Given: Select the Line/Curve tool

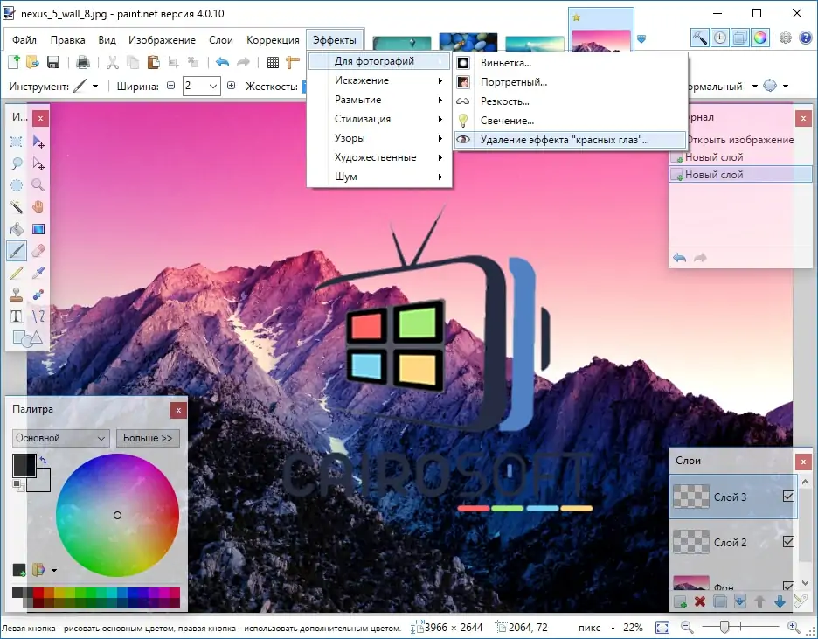Looking at the screenshot, I should pyautogui.click(x=38, y=316).
